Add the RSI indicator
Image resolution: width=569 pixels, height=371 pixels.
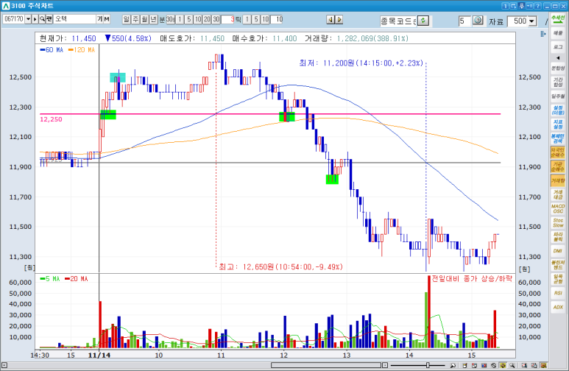click(x=558, y=293)
